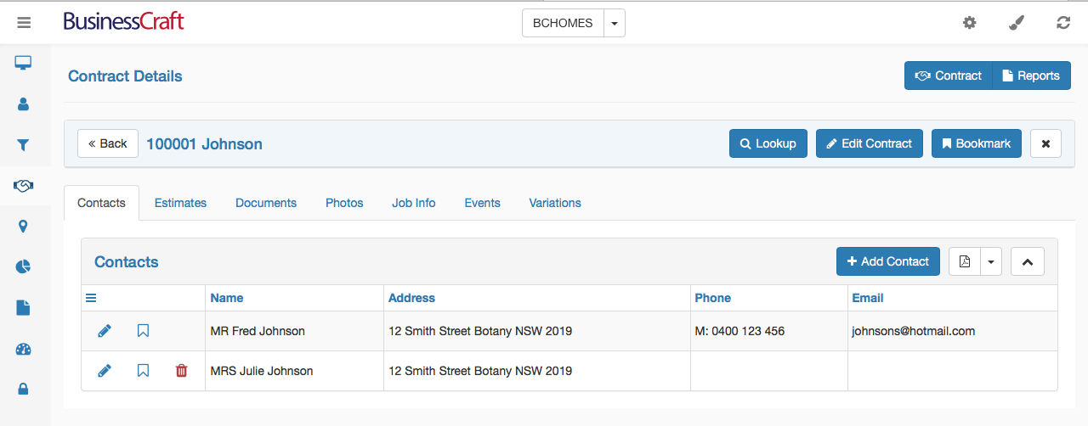This screenshot has width=1088, height=426.
Task: Click the monitor icon in sidebar
Action: tap(23, 62)
